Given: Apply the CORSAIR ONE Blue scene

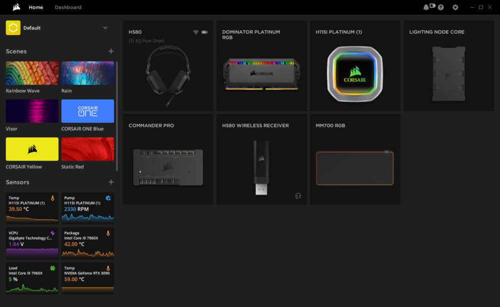Looking at the screenshot, I should coord(87,111).
